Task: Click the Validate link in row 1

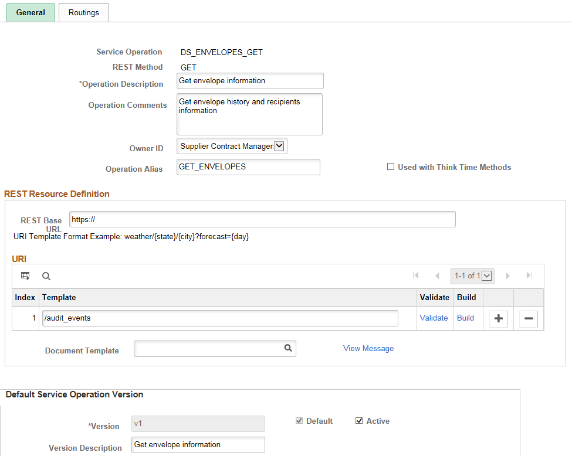Action: coord(434,318)
